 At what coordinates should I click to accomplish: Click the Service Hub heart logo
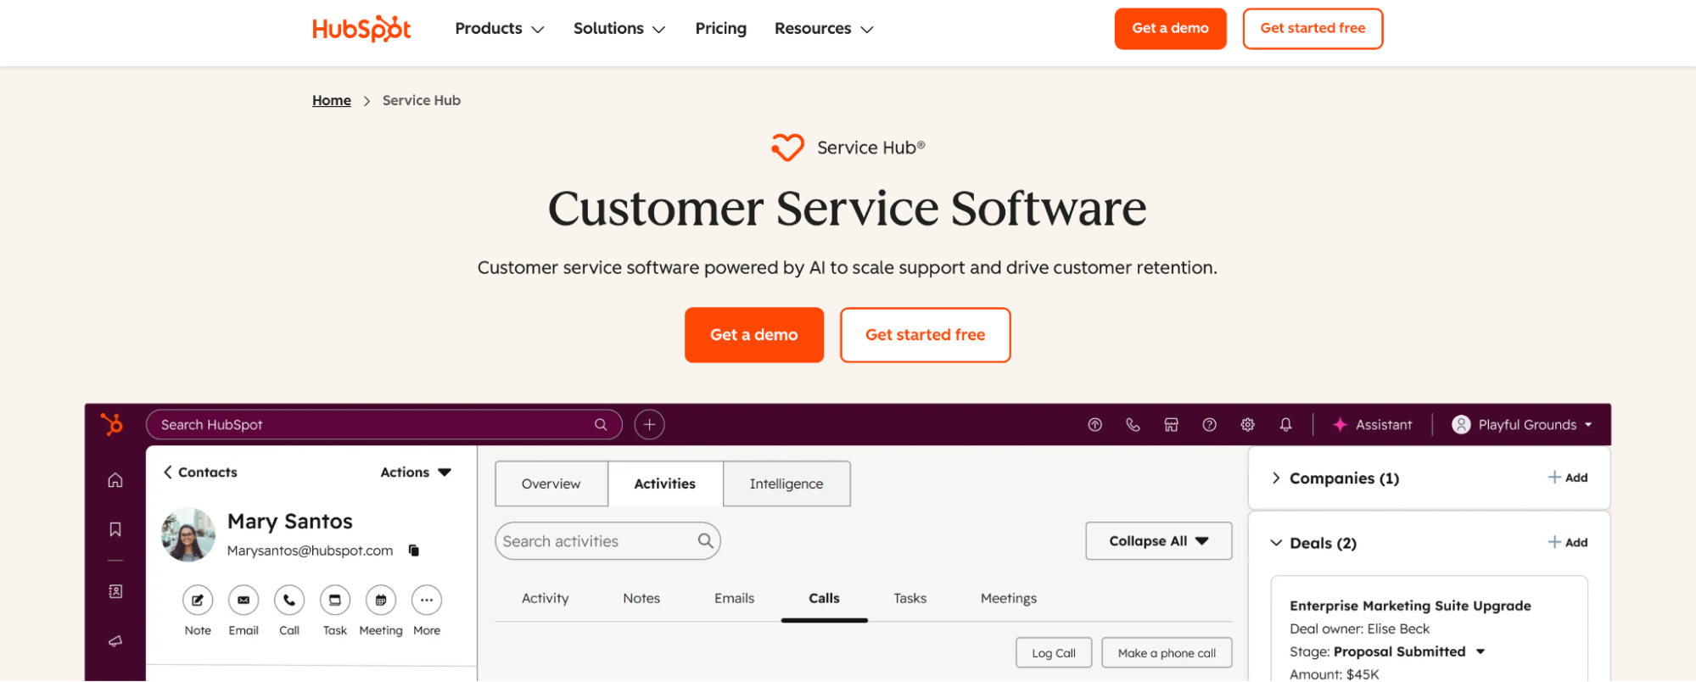[787, 148]
